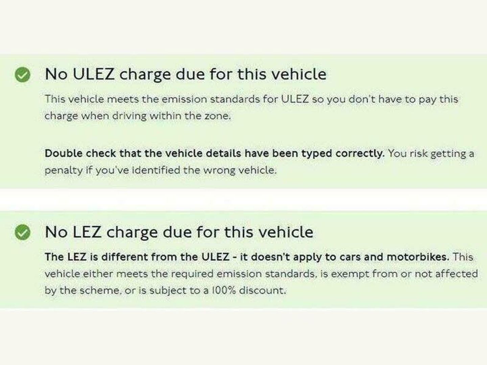
Task: Click the text "You risk getting a"
Action: click(431, 153)
